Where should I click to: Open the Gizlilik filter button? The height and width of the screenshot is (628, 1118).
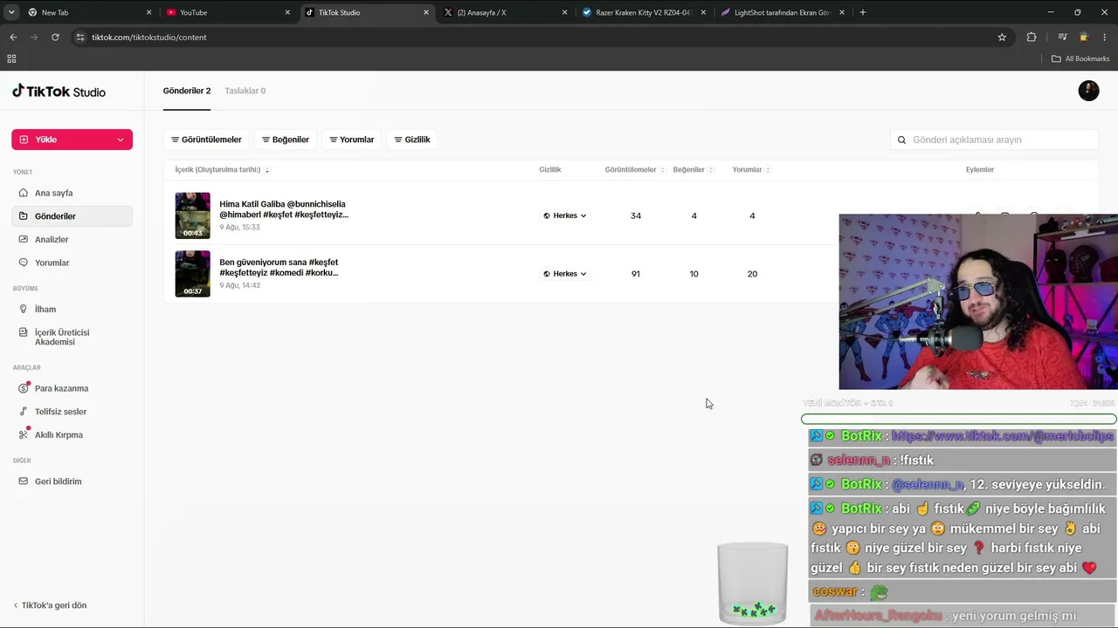[x=412, y=140]
